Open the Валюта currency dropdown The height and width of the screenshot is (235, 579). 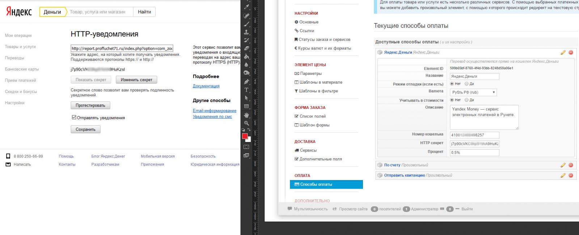pyautogui.click(x=473, y=92)
